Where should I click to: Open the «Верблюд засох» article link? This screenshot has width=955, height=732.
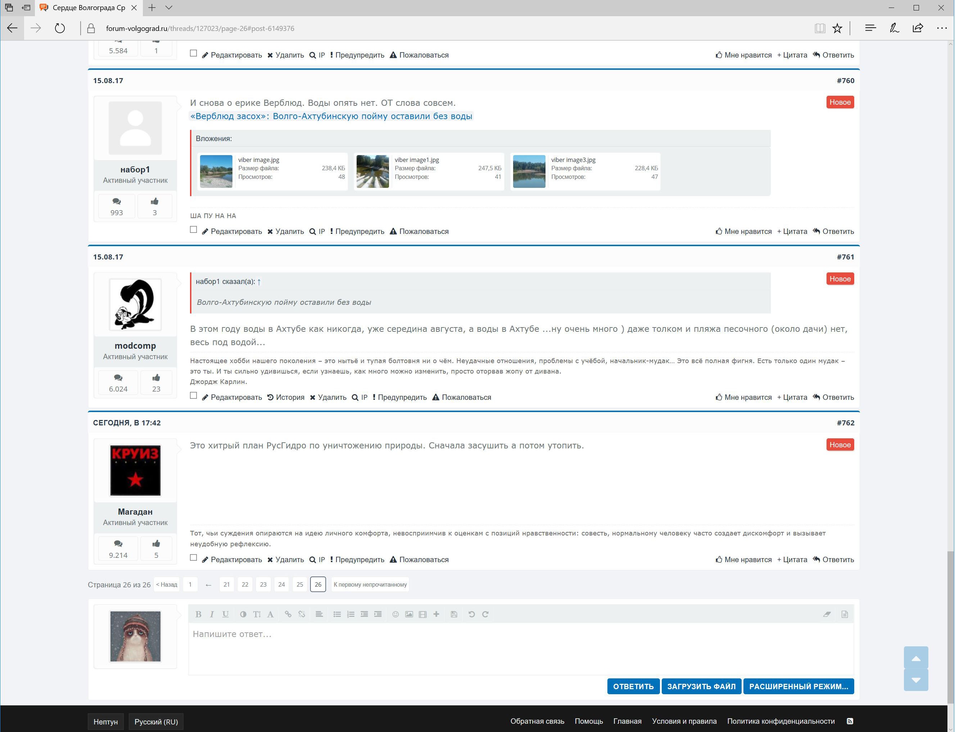pos(331,116)
